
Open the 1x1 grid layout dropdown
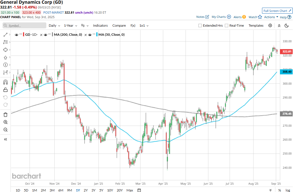[x=144, y=26]
